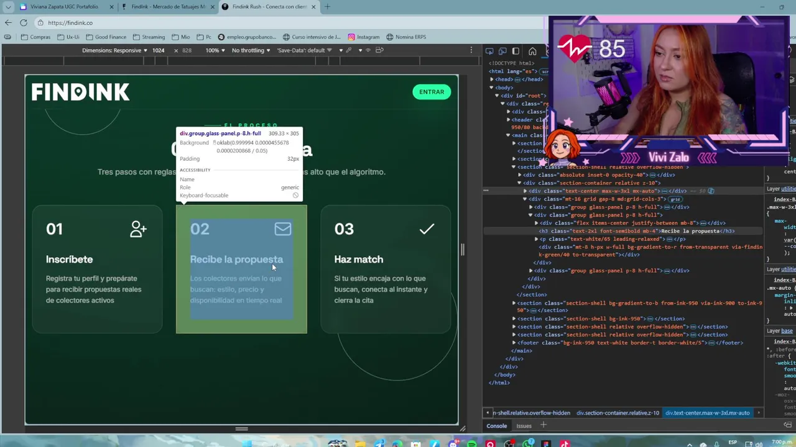796x447 pixels.
Task: Open Curso intensivo bookmark
Action: coord(312,37)
